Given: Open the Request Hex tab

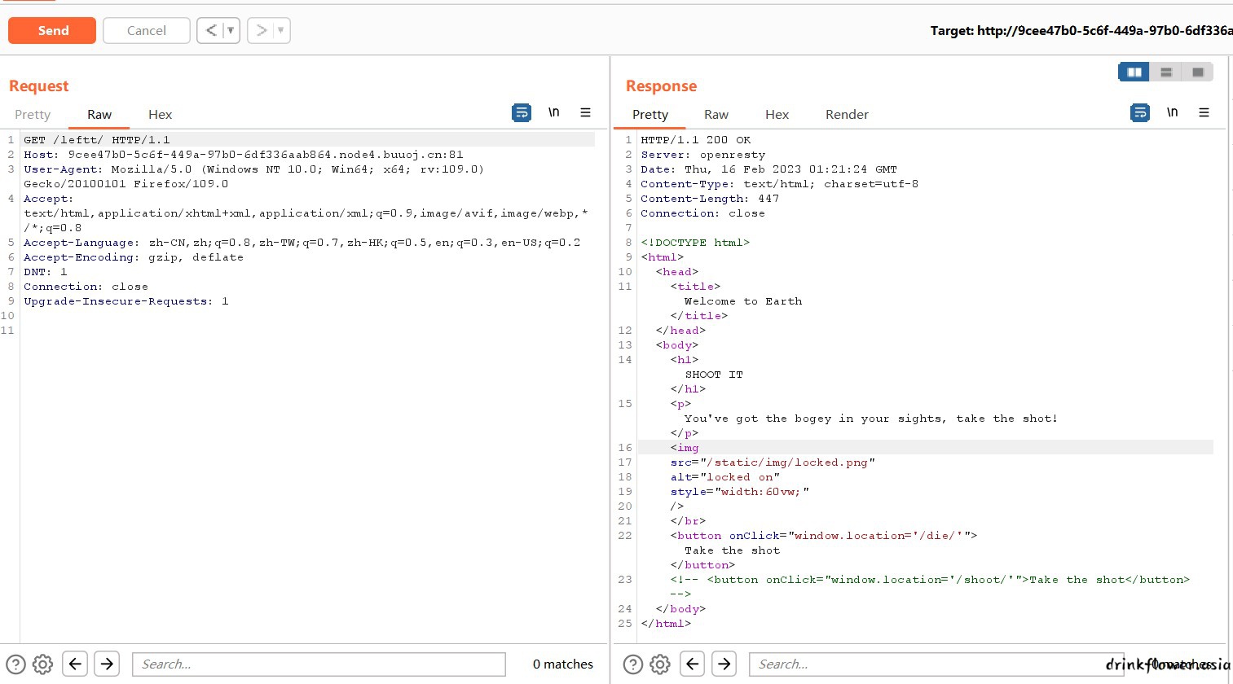Looking at the screenshot, I should click(x=160, y=115).
